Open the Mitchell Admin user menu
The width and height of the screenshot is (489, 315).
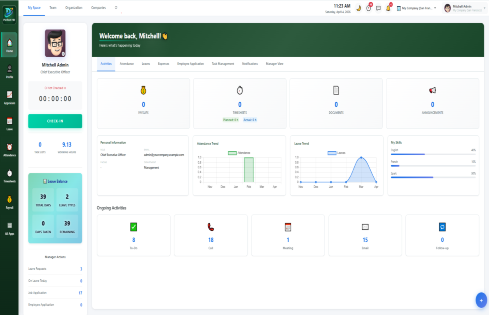pyautogui.click(x=465, y=8)
